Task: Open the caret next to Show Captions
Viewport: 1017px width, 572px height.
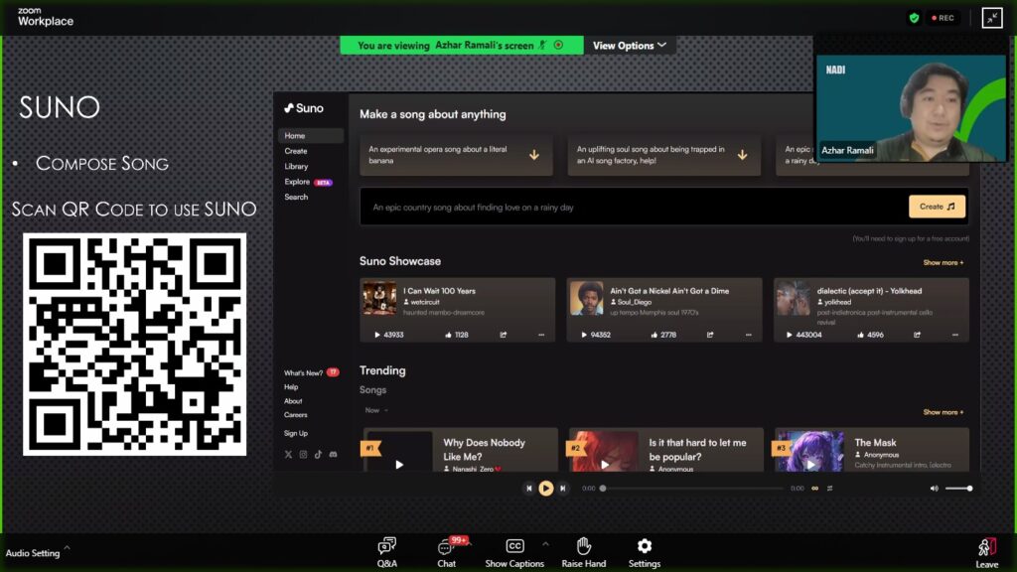Action: tap(544, 544)
